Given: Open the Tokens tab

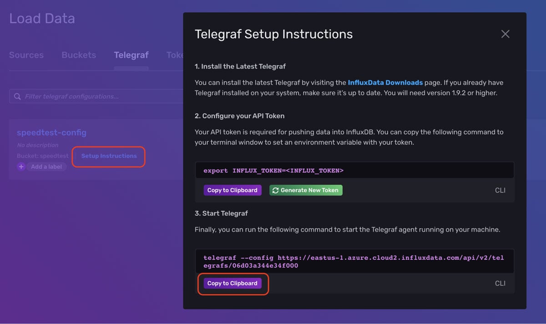Looking at the screenshot, I should tap(175, 55).
